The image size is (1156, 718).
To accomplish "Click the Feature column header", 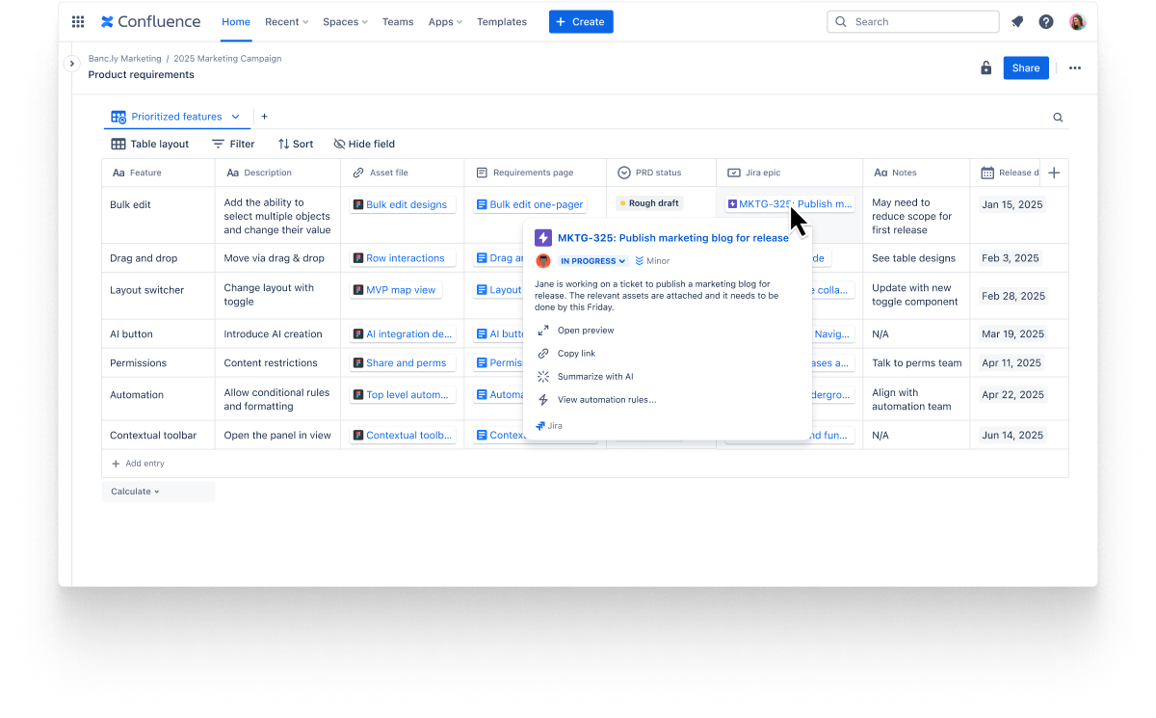I will (x=159, y=173).
